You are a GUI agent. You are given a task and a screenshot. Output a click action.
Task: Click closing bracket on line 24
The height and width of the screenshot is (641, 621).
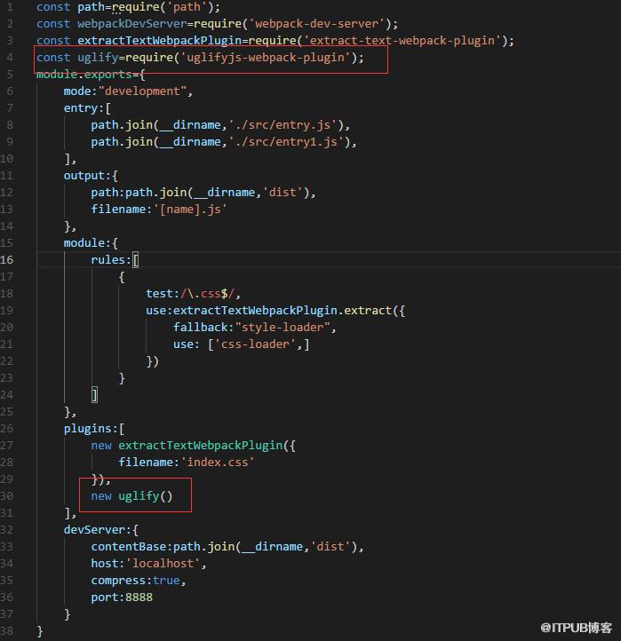94,394
